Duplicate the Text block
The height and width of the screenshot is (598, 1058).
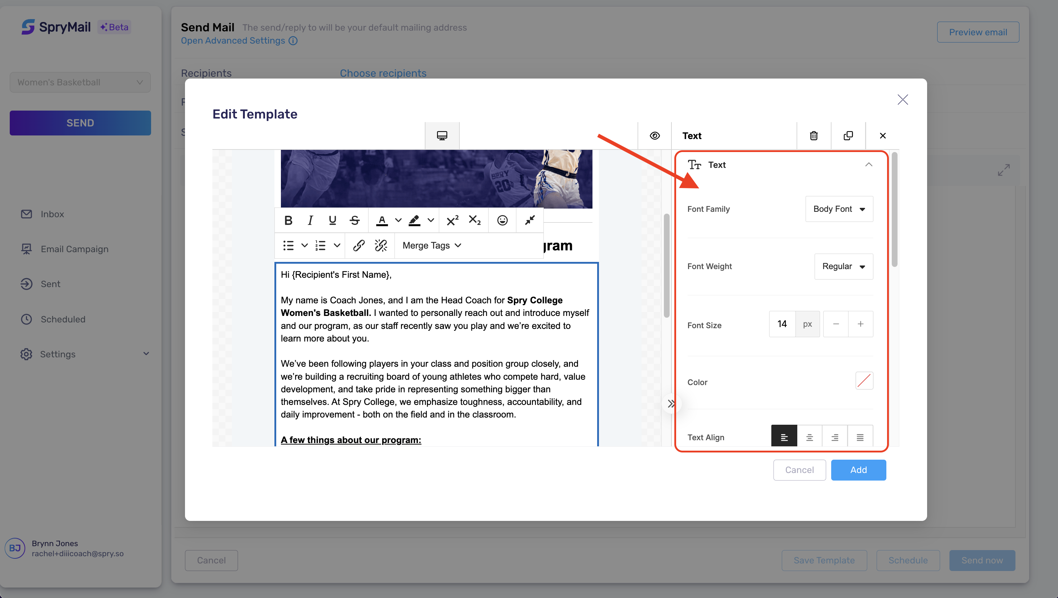(848, 135)
